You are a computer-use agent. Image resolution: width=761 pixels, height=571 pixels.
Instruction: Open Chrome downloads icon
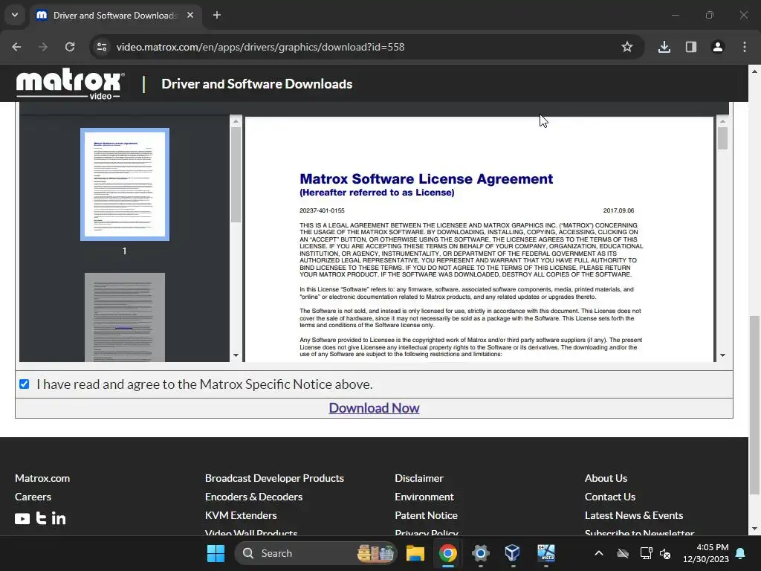[x=664, y=47]
